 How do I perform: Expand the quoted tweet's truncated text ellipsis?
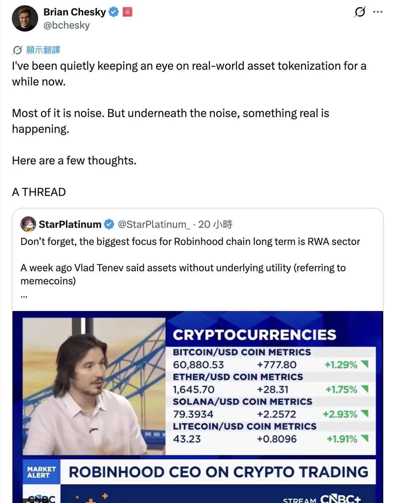coord(24,296)
